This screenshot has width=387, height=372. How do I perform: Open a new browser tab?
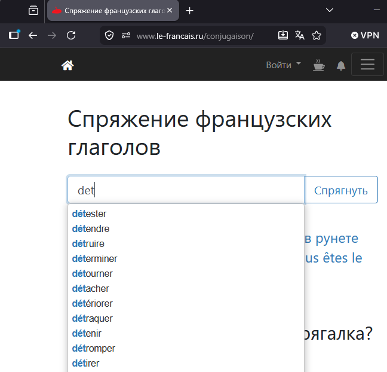pos(189,11)
